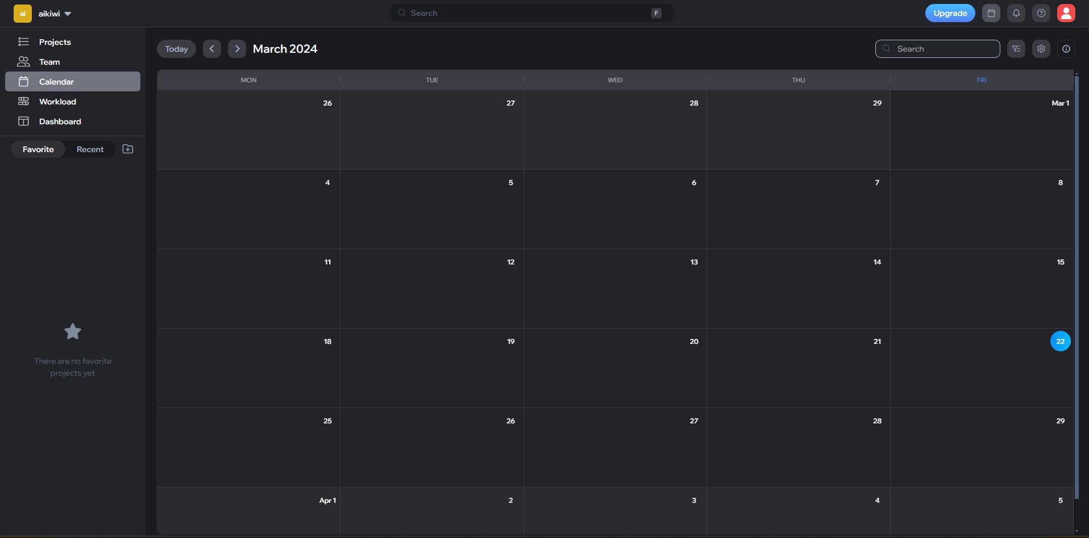Click the vertical scrollbar of the calendar

point(1076,287)
